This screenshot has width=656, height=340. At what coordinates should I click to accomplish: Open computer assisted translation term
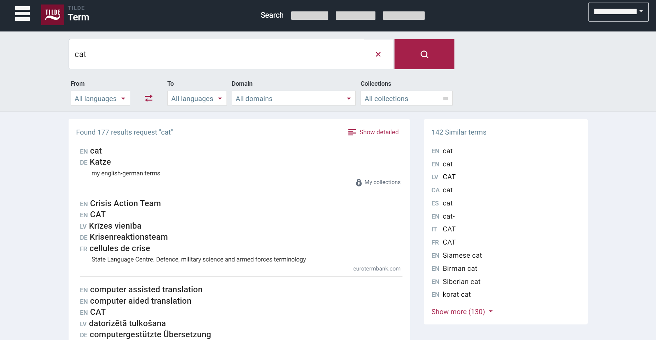coord(146,290)
